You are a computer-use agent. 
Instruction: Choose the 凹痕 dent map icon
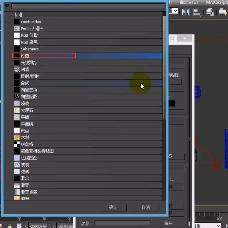[x=17, y=69]
